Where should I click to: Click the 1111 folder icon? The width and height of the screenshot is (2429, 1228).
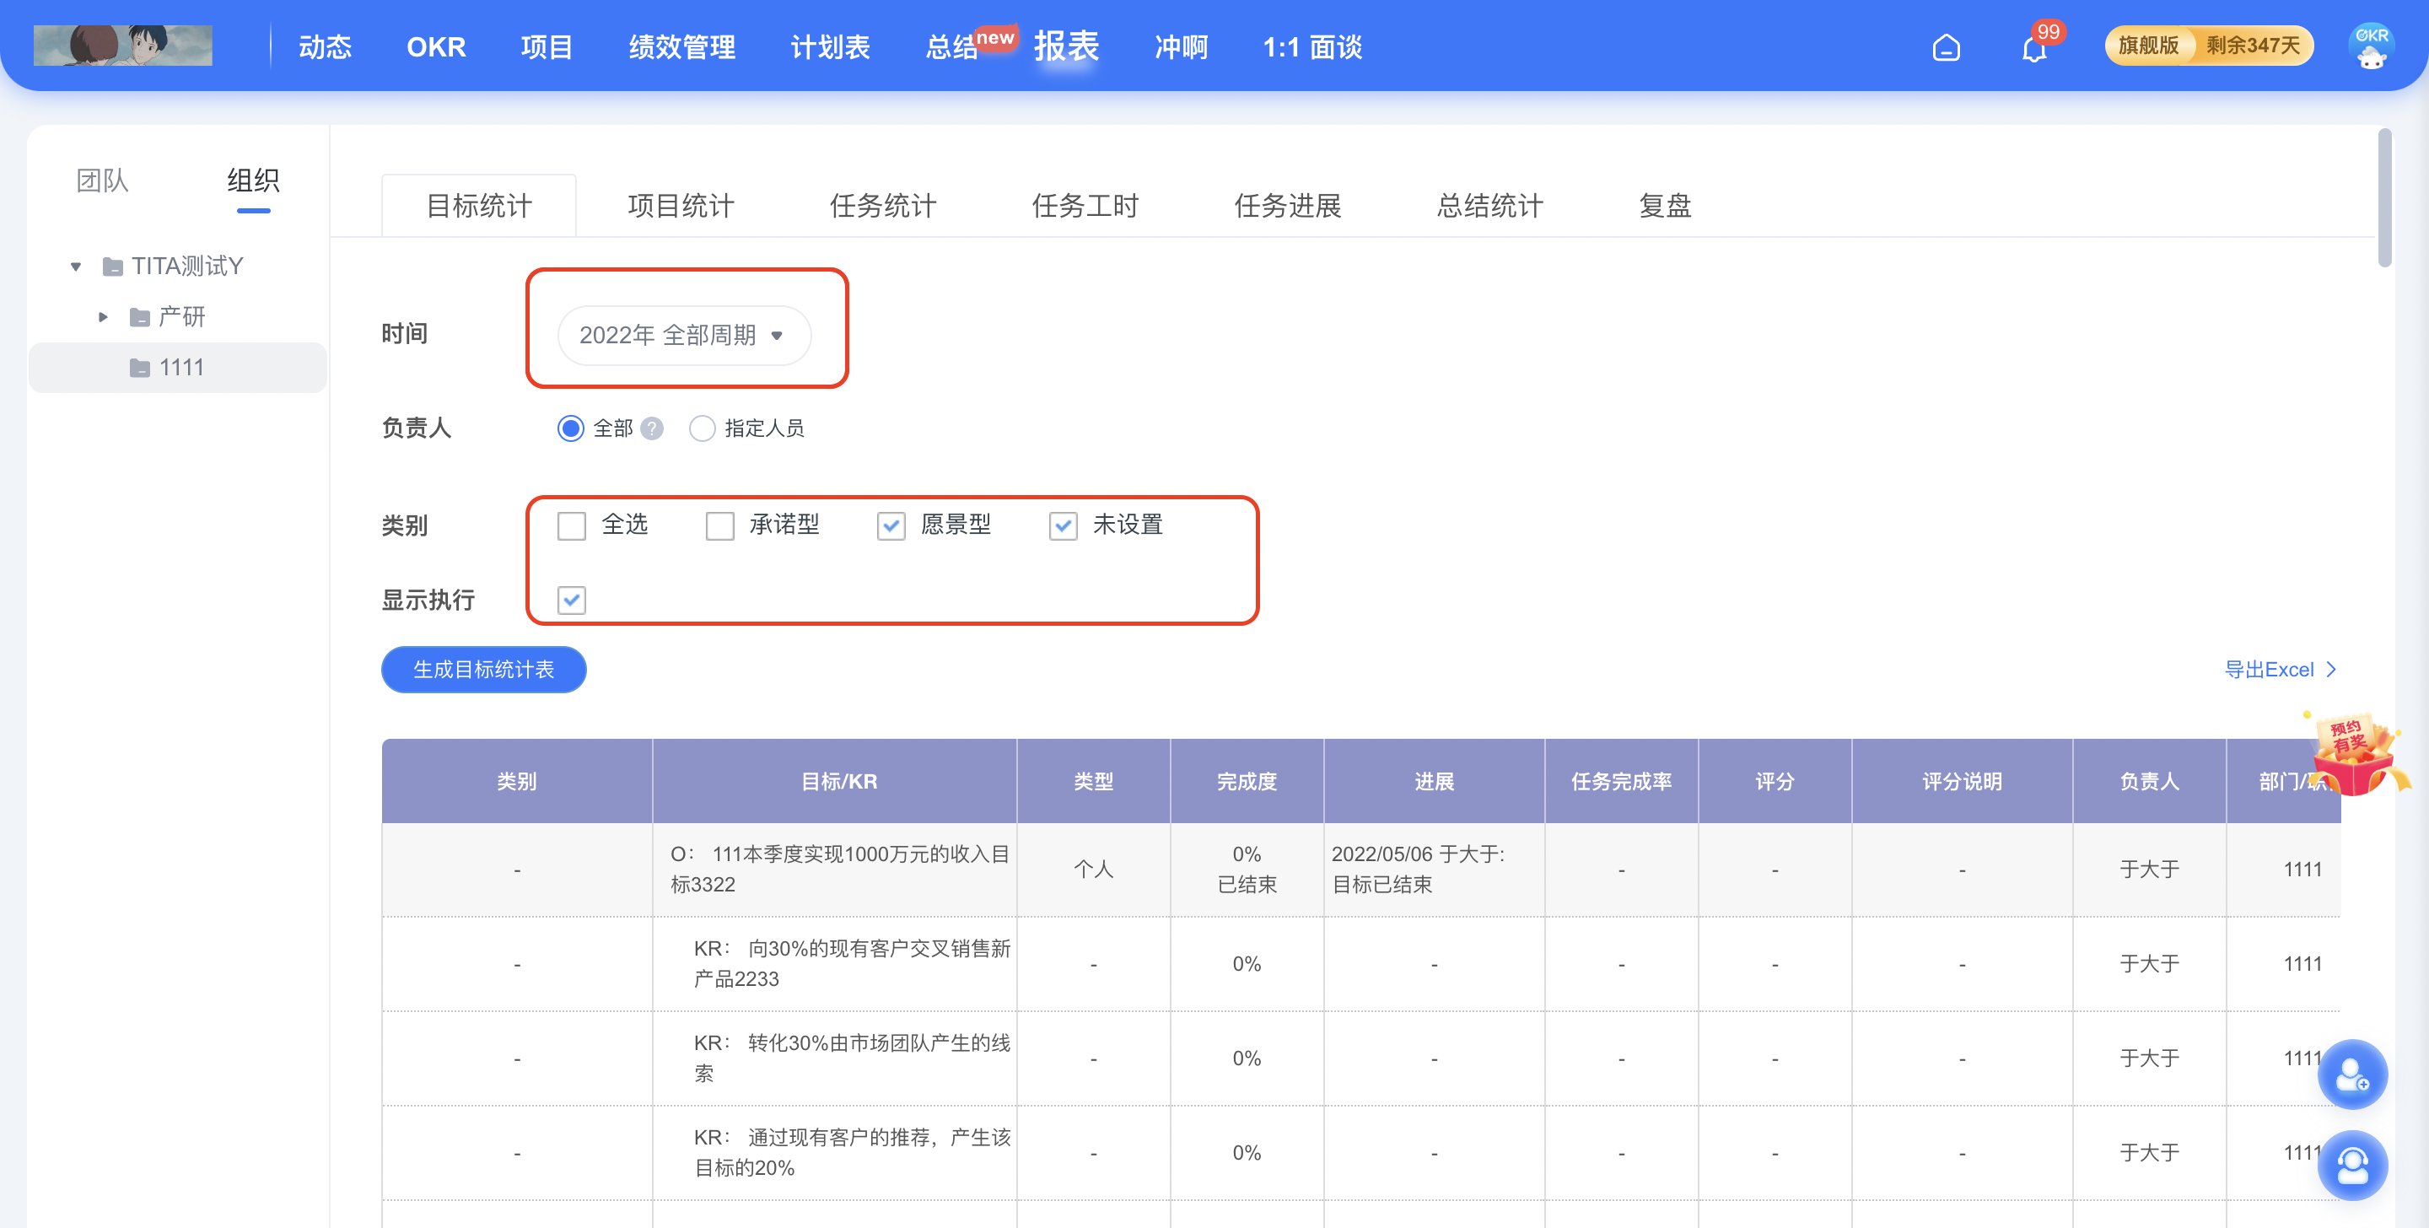coord(139,368)
